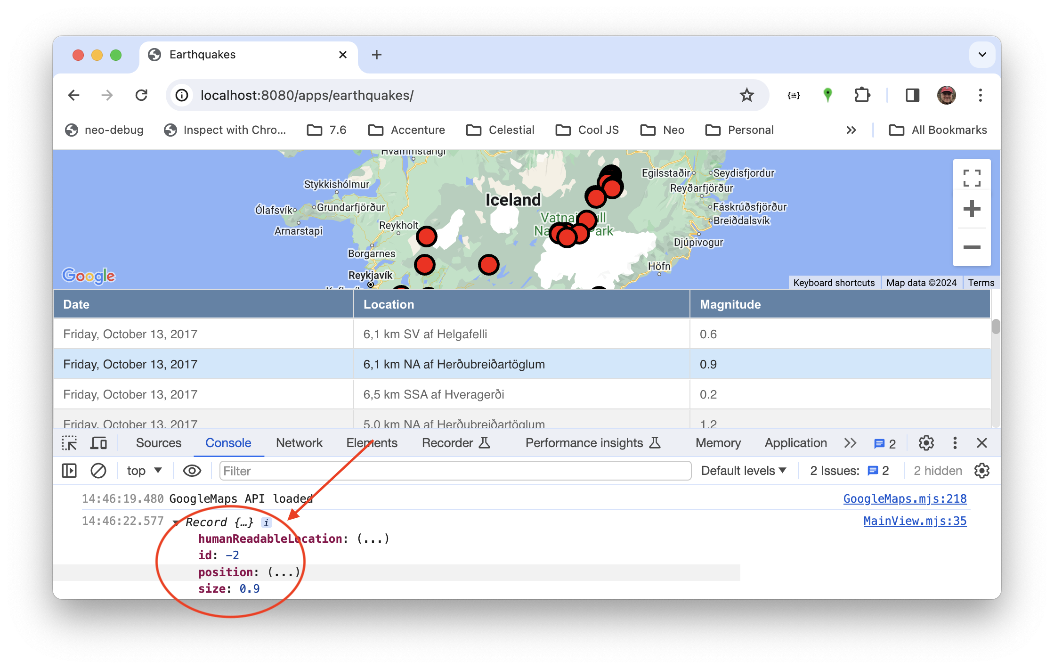Collapse the Record object triangle

[176, 522]
